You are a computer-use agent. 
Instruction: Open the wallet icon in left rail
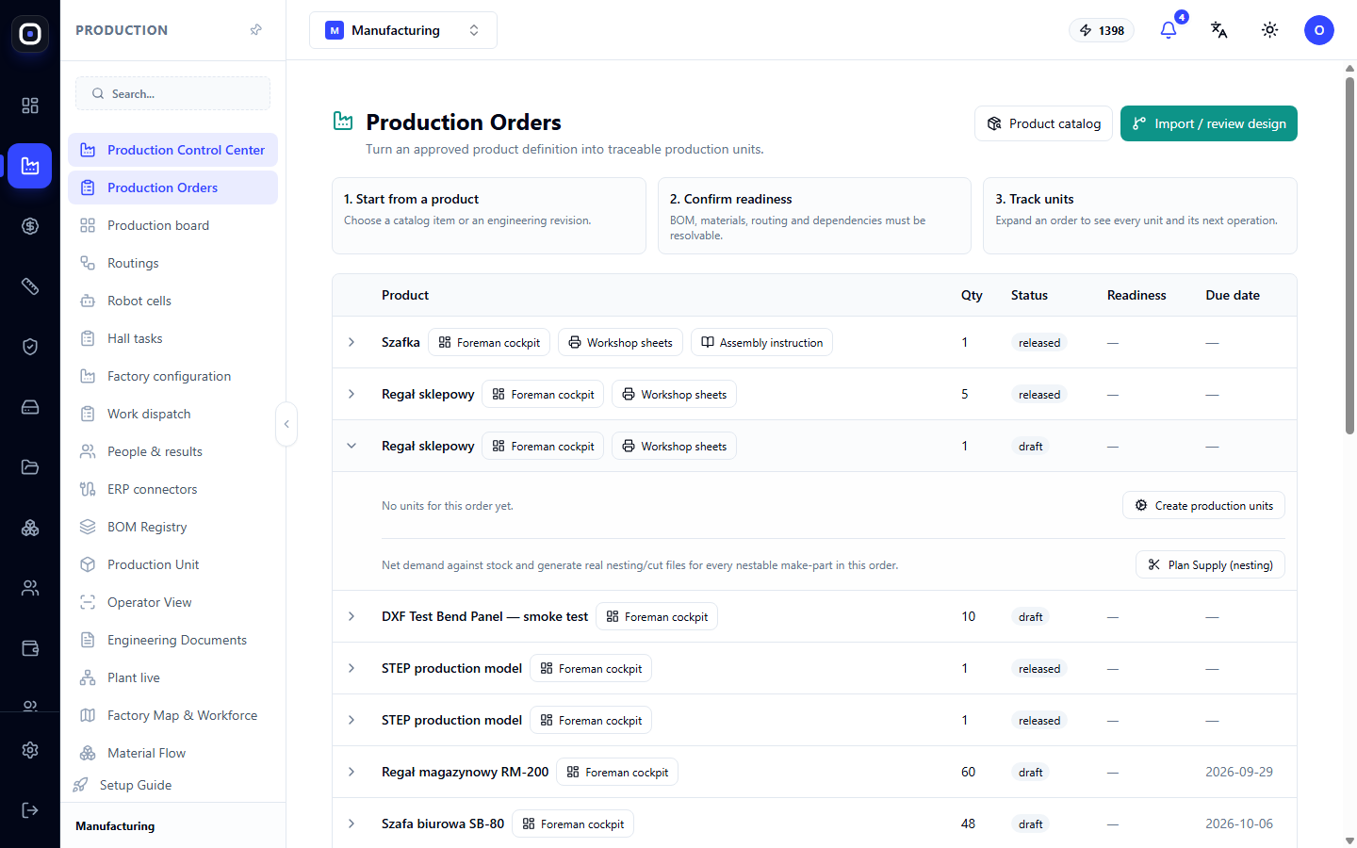pos(30,648)
